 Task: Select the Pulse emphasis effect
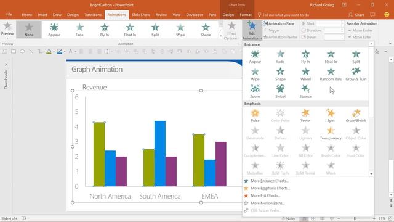[255, 116]
